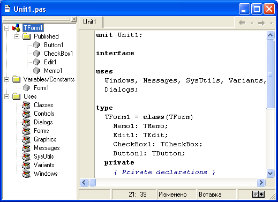Click the Edit1 component cube icon

point(36,62)
